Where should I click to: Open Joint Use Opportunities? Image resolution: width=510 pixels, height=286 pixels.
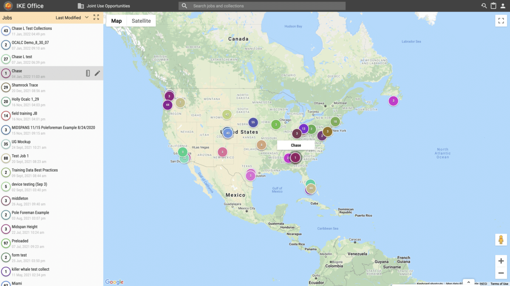[104, 6]
